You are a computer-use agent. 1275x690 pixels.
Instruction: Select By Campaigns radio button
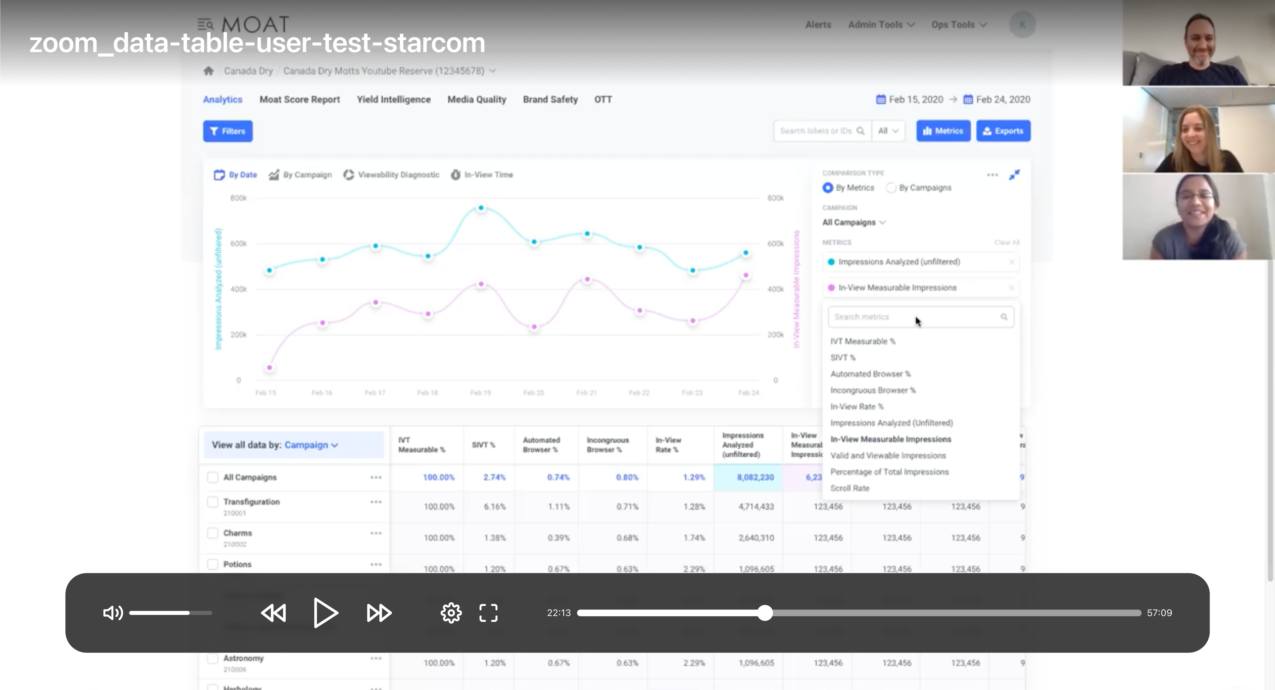click(x=891, y=188)
